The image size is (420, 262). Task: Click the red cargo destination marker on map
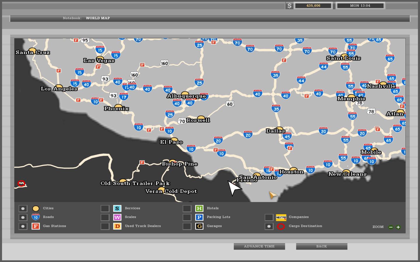coord(21,184)
